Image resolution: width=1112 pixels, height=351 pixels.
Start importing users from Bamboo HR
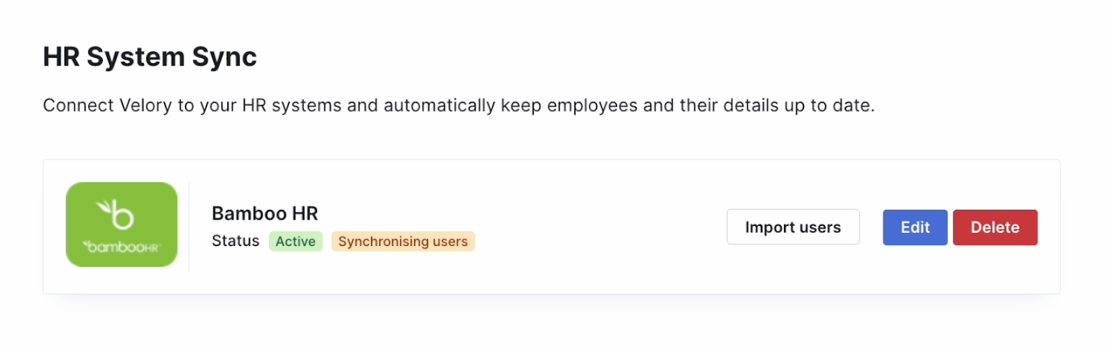click(793, 227)
